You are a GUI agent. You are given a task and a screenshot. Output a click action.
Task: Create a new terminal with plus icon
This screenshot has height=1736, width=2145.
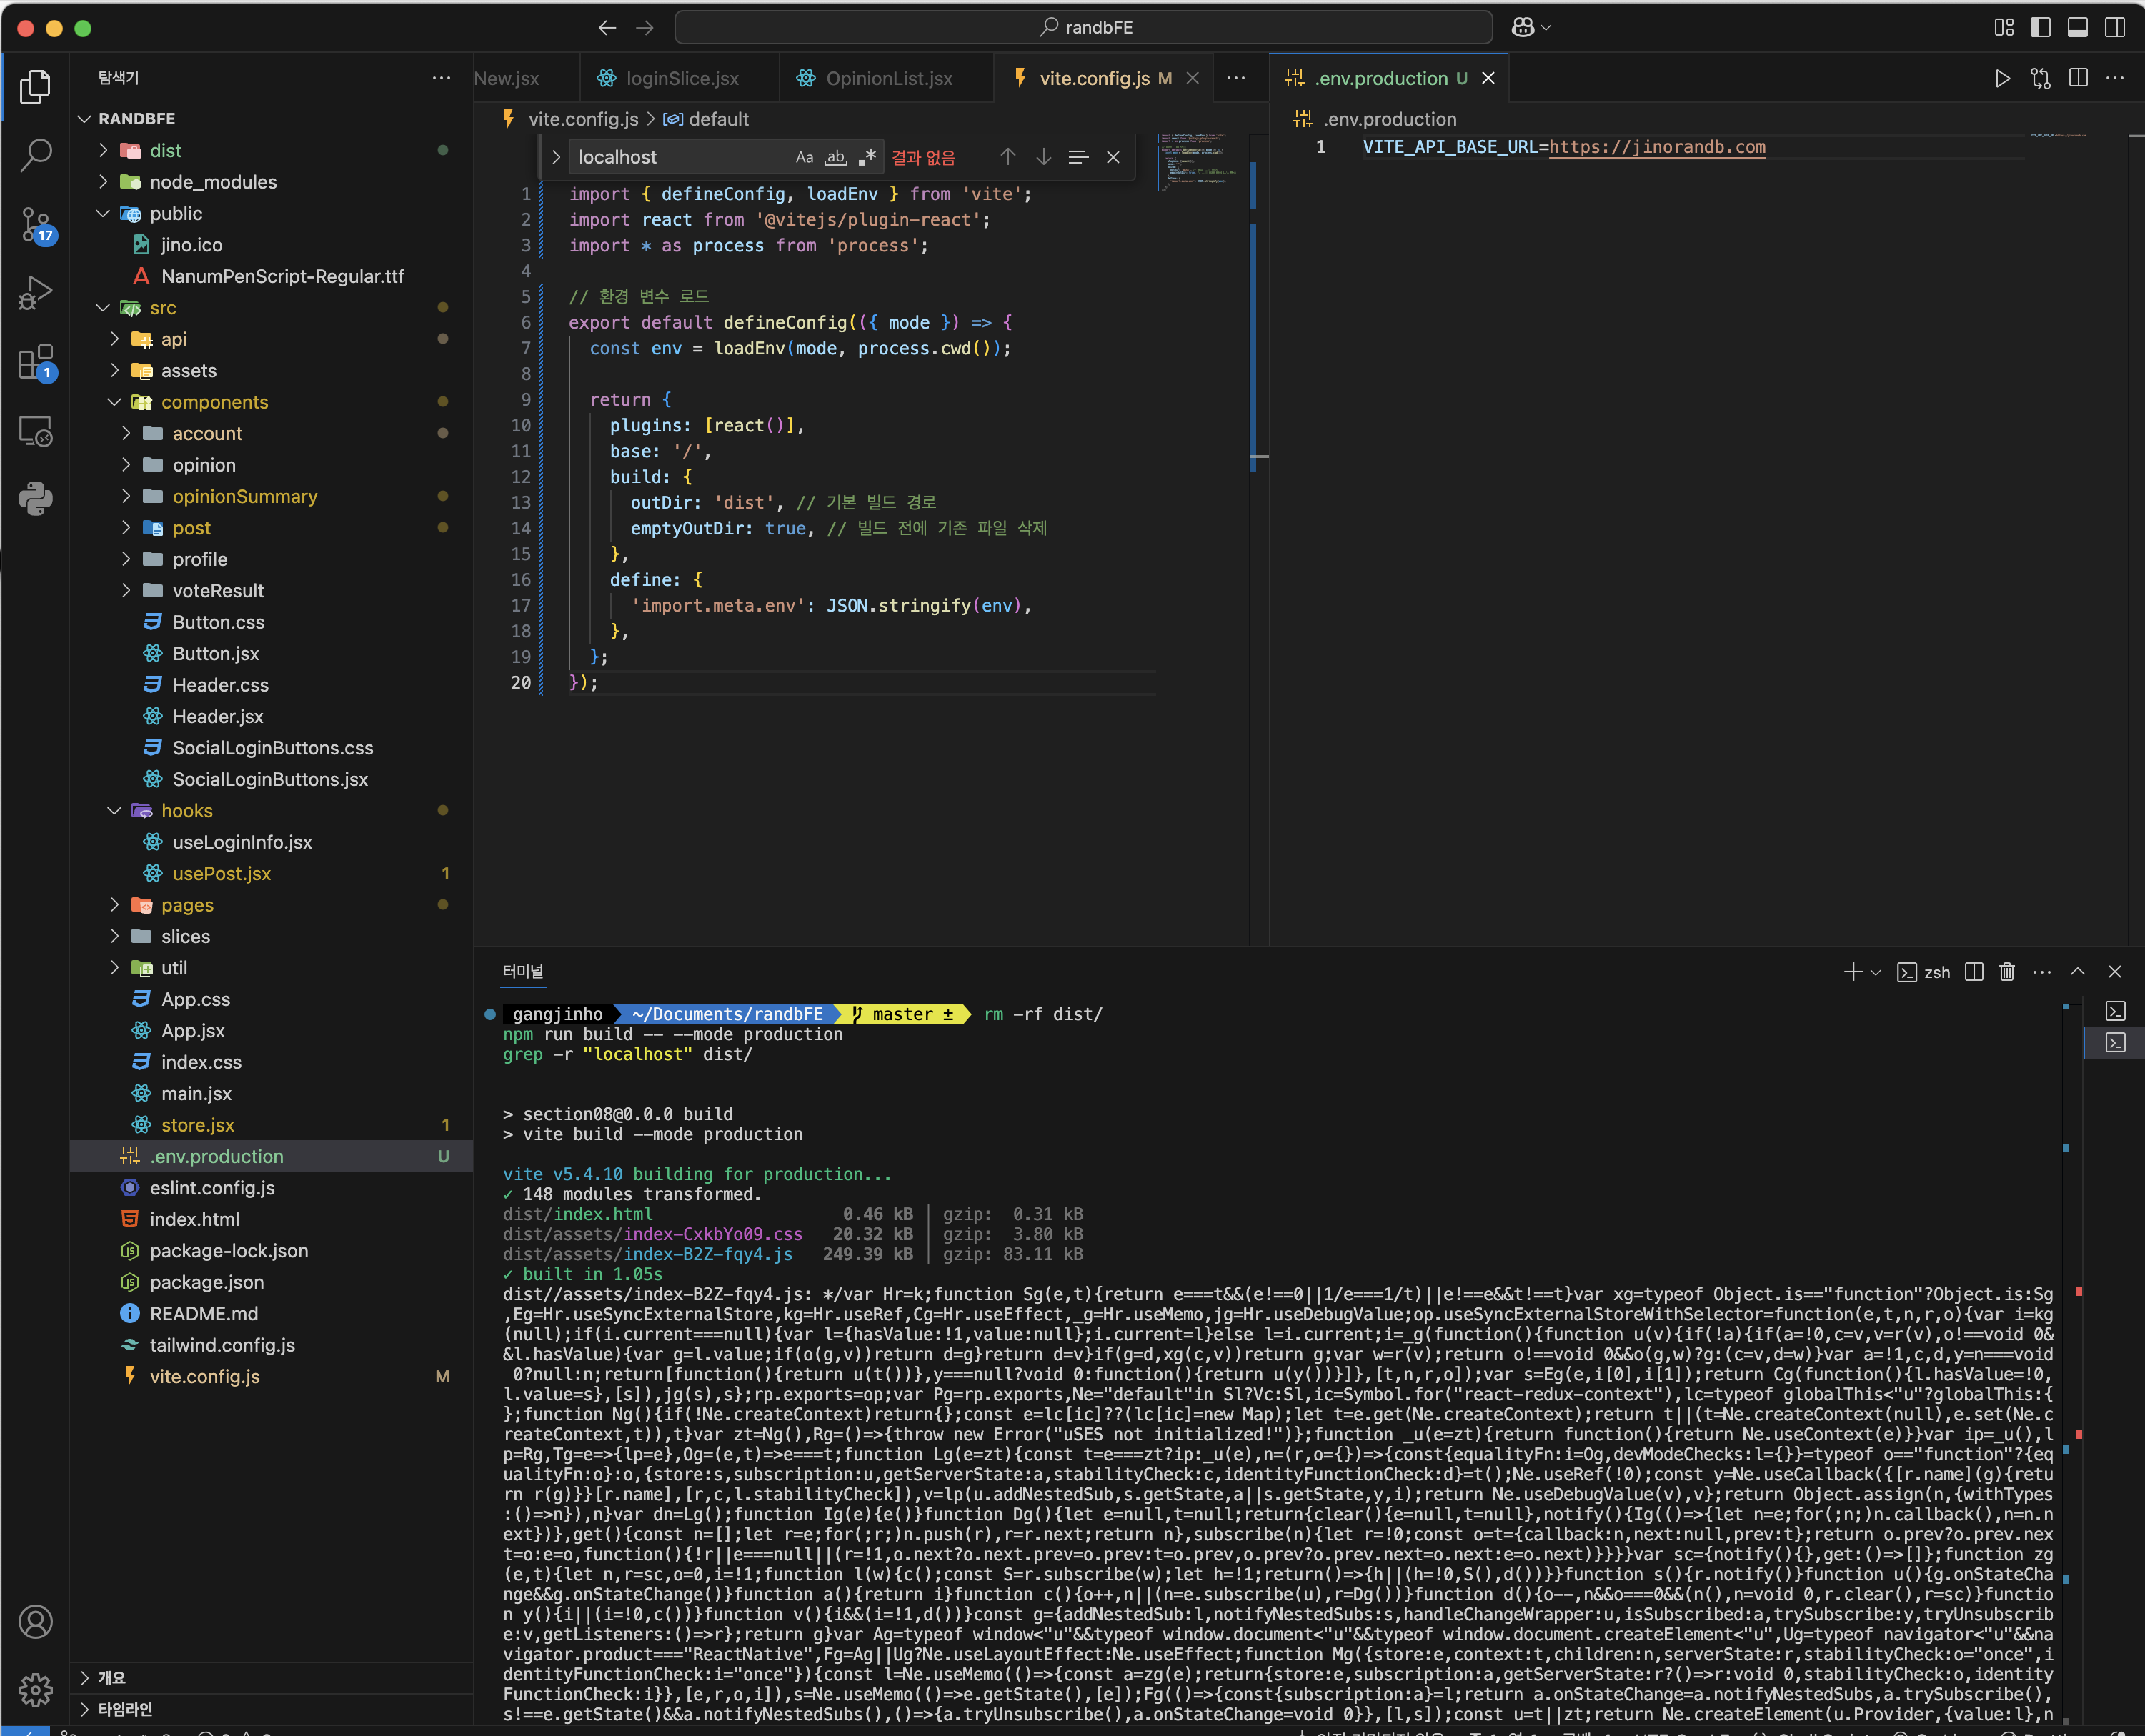[x=1852, y=972]
